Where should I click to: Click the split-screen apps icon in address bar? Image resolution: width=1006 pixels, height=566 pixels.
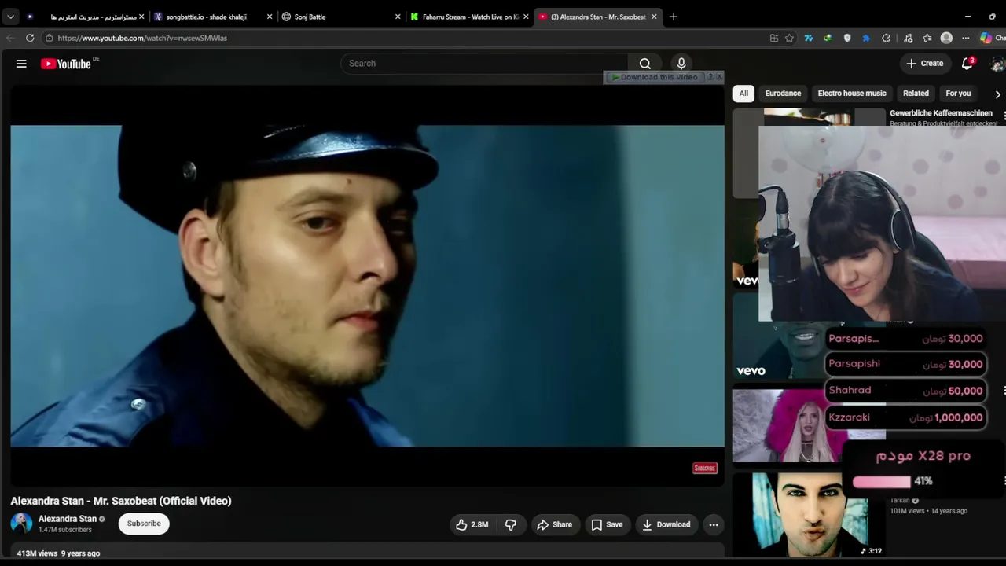(x=774, y=38)
